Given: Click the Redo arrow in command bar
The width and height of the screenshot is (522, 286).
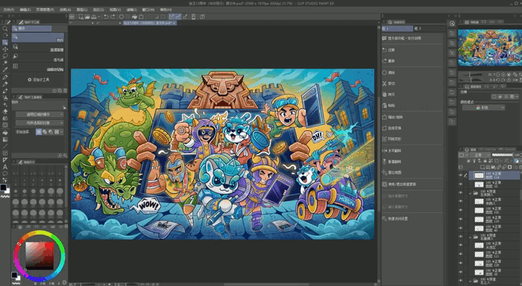Looking at the screenshot, I should 113,16.
